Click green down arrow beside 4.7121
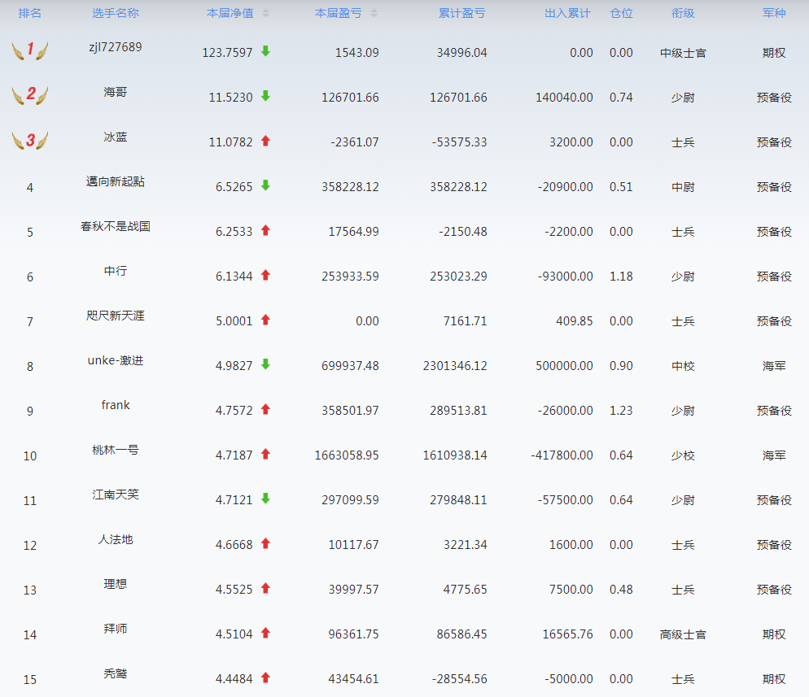809x697 pixels. (x=265, y=499)
